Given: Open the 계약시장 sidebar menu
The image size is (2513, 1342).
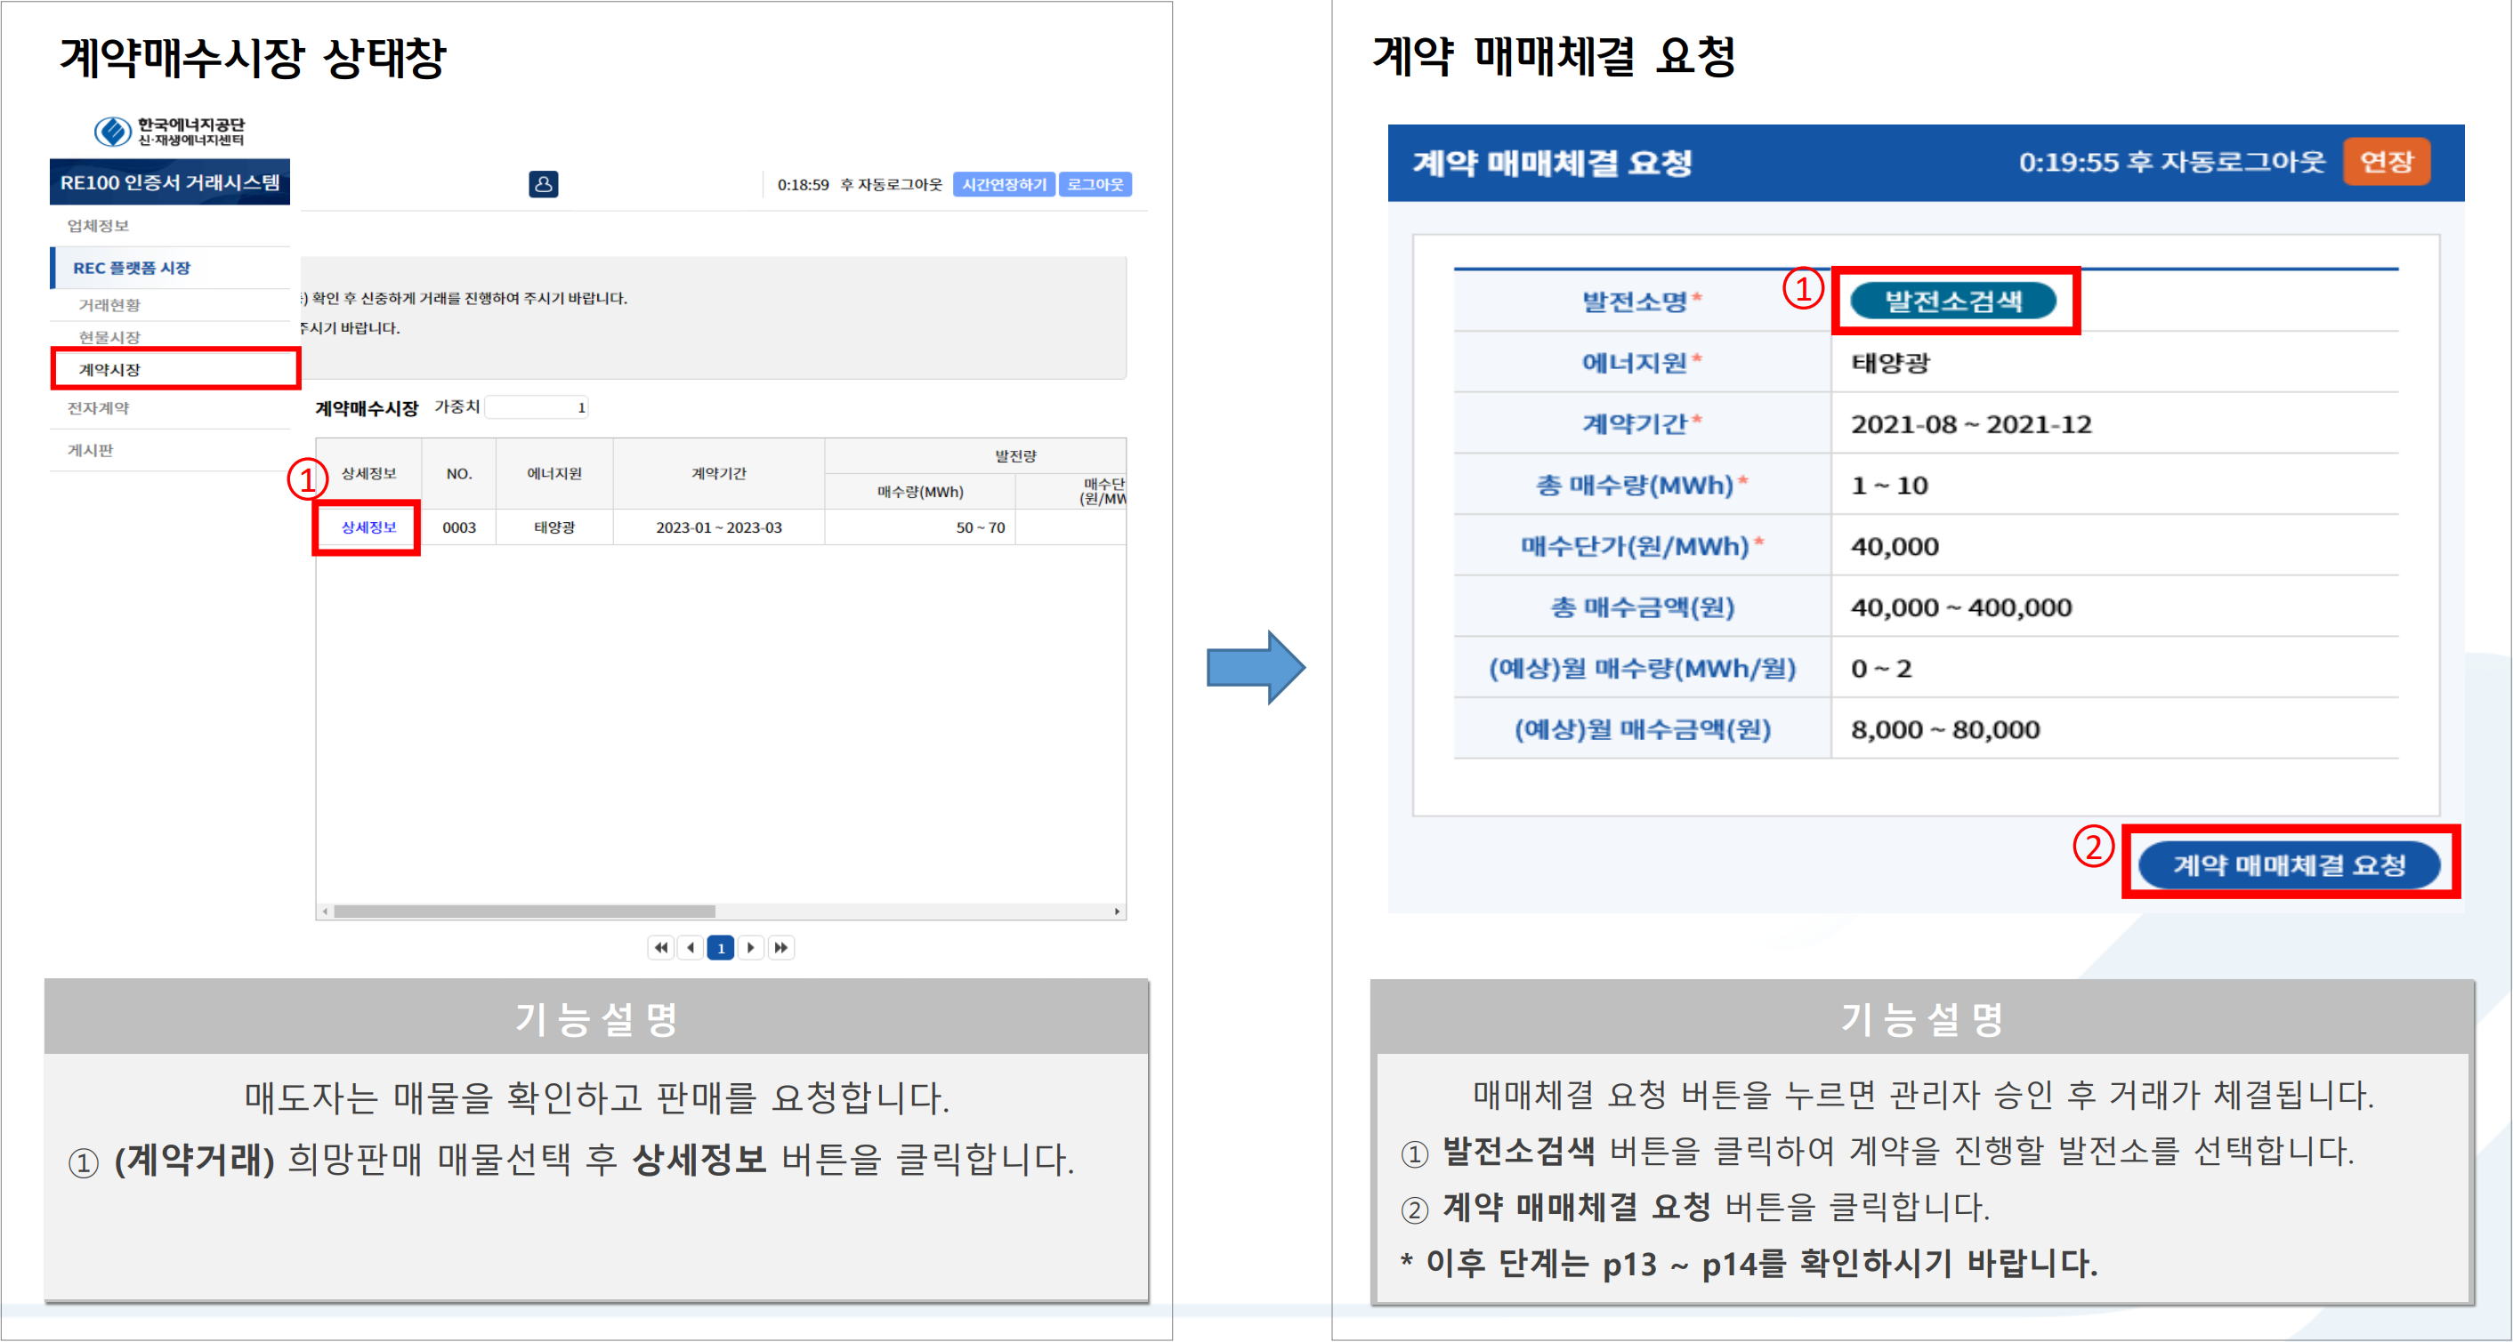Looking at the screenshot, I should click(110, 370).
